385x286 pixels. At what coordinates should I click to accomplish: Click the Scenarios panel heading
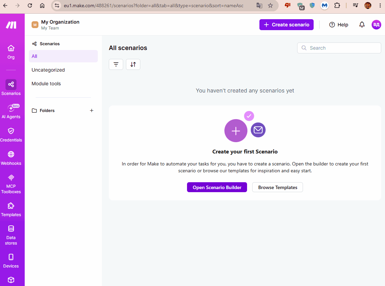[x=46, y=43]
